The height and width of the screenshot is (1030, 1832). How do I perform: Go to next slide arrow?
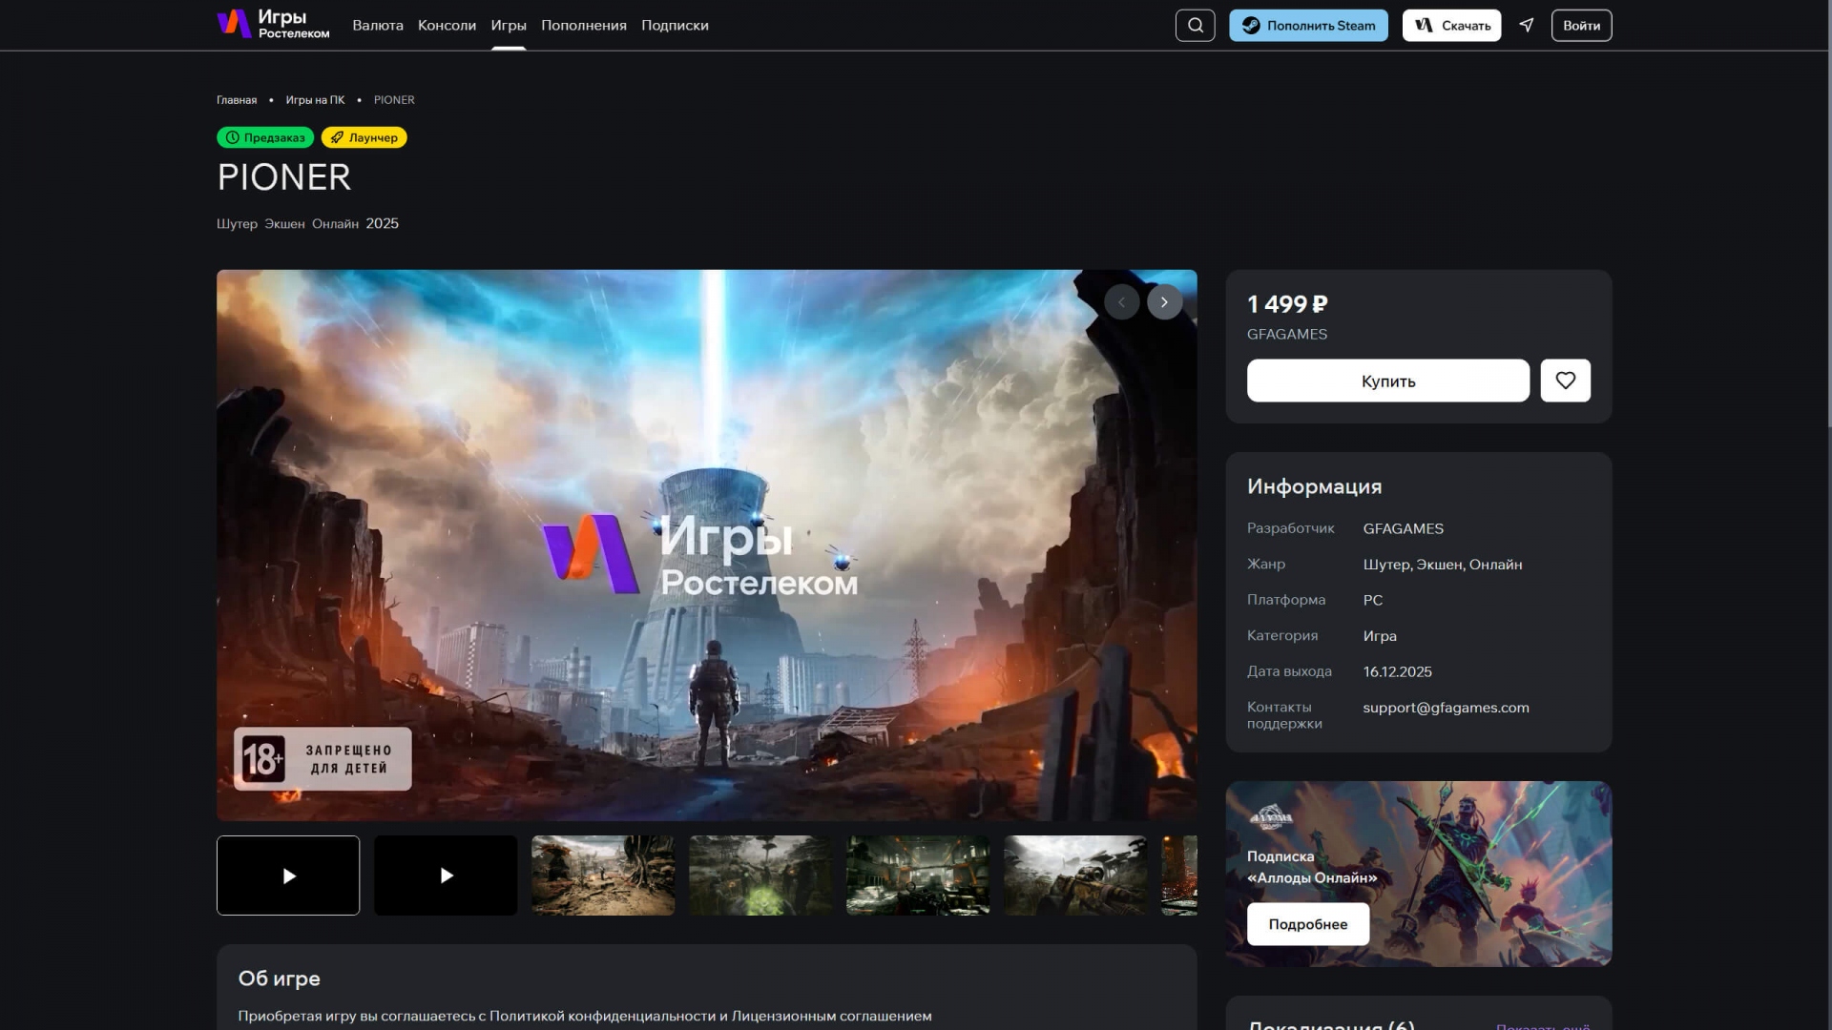[x=1164, y=302]
